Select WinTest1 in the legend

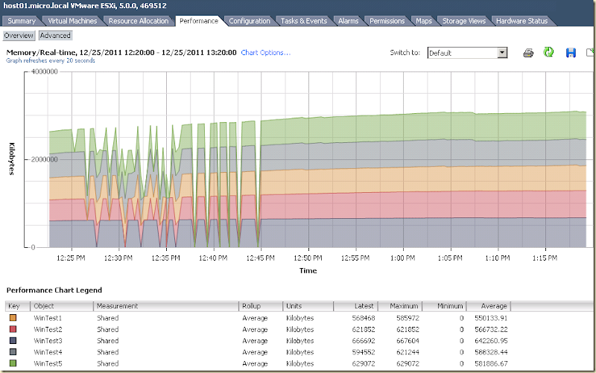tap(48, 318)
